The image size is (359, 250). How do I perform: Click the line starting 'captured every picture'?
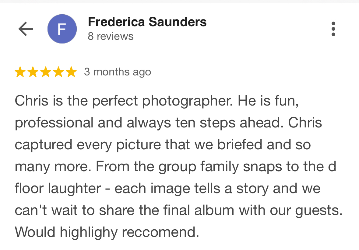[x=162, y=145]
